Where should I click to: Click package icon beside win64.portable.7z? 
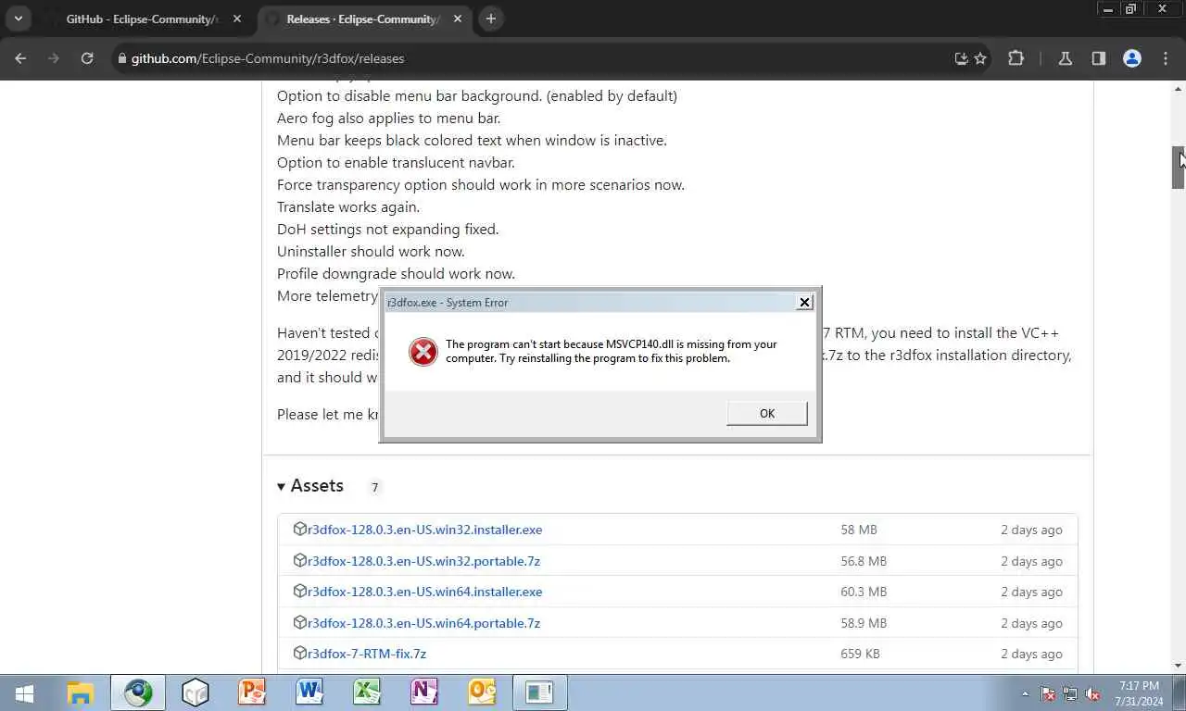click(299, 622)
